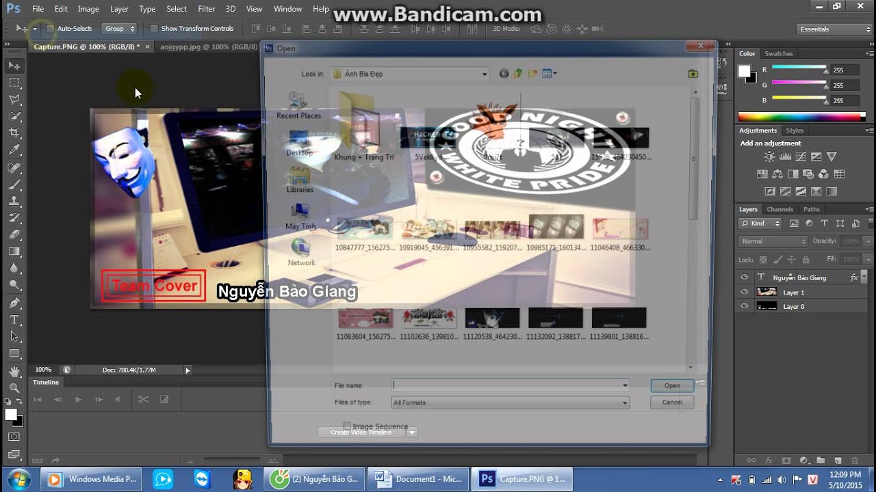Open the Filter menu
876x492 pixels.
tap(207, 9)
